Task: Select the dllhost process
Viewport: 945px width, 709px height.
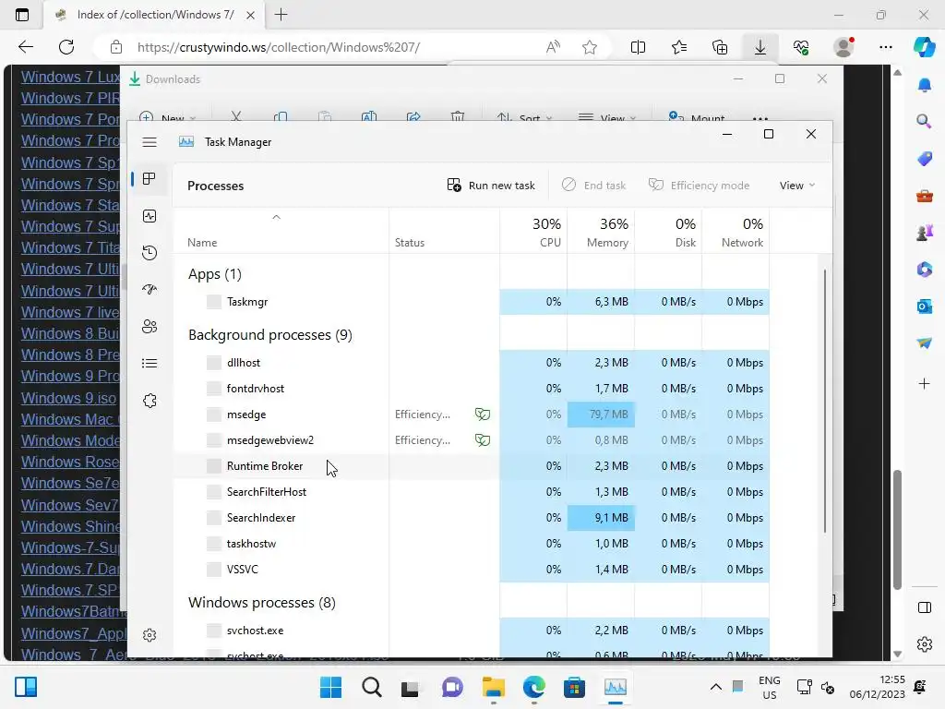Action: coord(472,362)
